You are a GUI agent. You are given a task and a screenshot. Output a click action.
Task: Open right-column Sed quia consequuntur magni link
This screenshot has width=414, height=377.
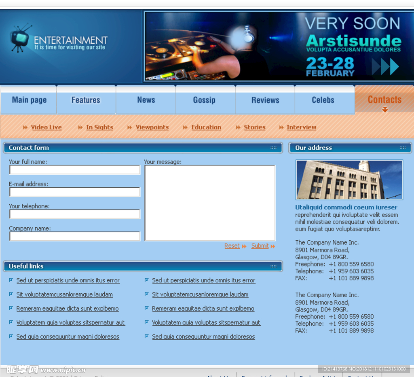pos(203,337)
